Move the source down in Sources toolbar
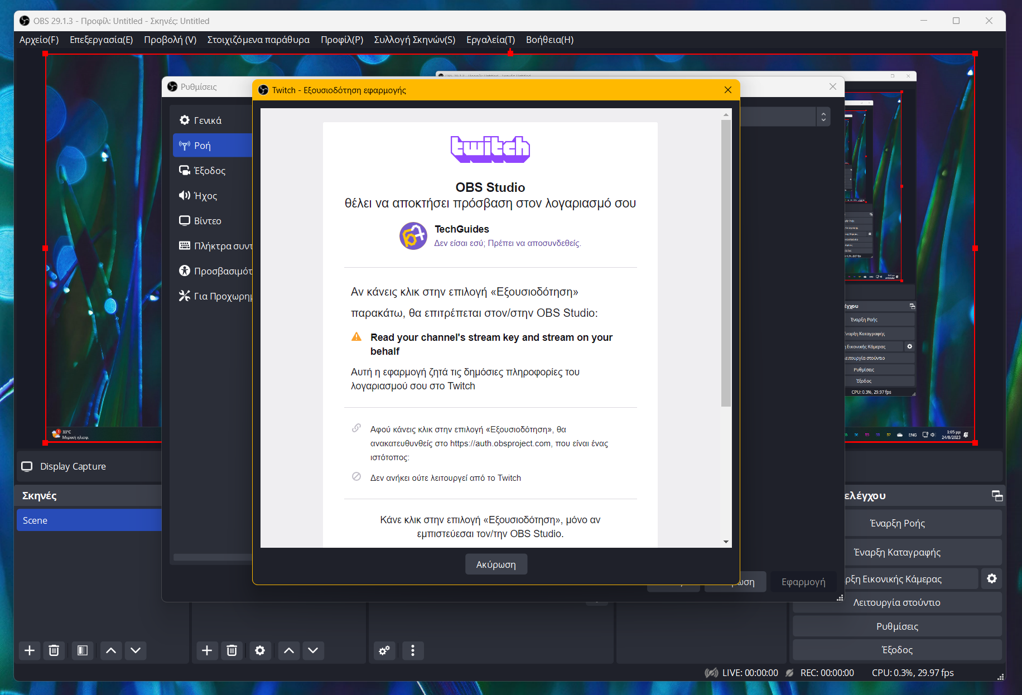Screen dimensions: 1022x695 tap(313, 650)
